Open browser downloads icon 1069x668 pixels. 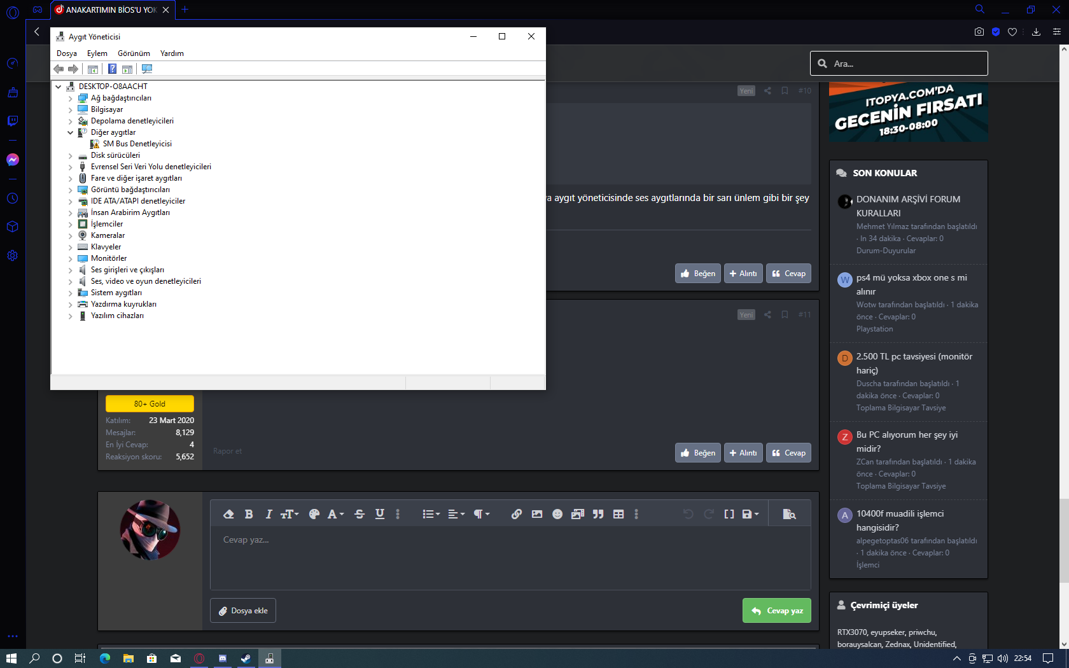(1036, 32)
